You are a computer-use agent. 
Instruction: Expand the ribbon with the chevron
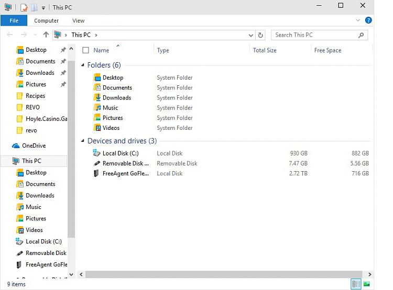click(358, 20)
